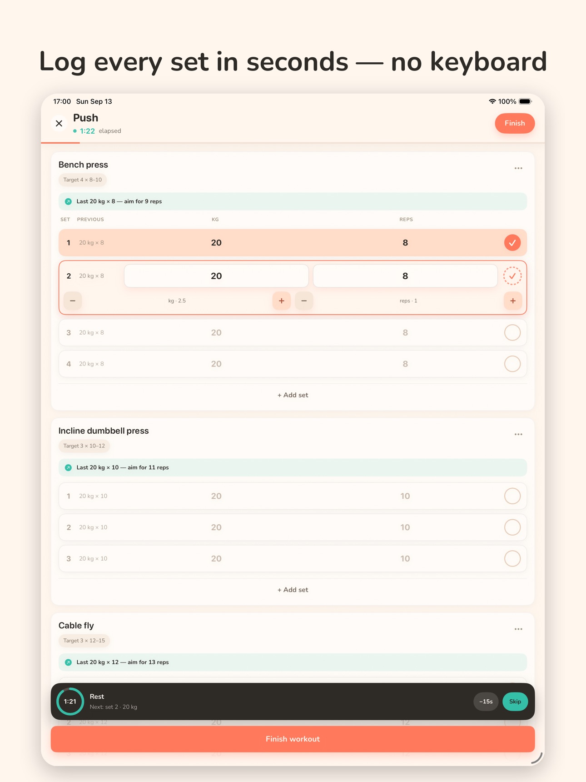The image size is (586, 782).
Task: Tap the Bench press progression hint icon
Action: click(x=68, y=201)
